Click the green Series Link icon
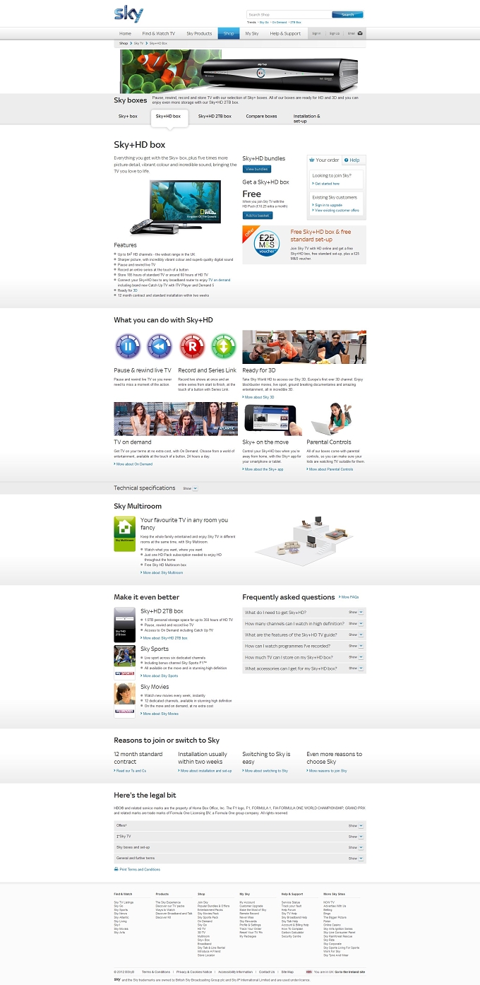This screenshot has height=985, width=480. [223, 347]
